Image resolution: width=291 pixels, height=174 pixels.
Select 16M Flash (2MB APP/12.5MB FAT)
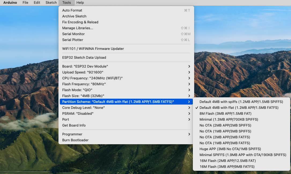[241, 161]
